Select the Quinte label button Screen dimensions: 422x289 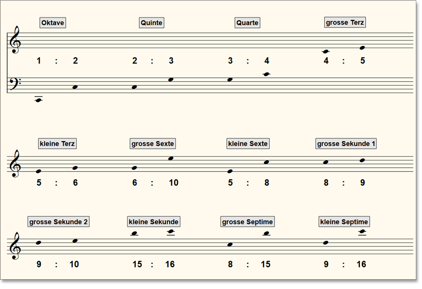(151, 23)
